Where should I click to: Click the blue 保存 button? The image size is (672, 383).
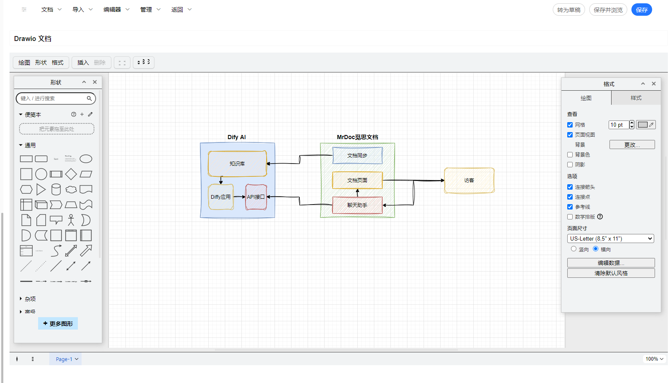641,10
